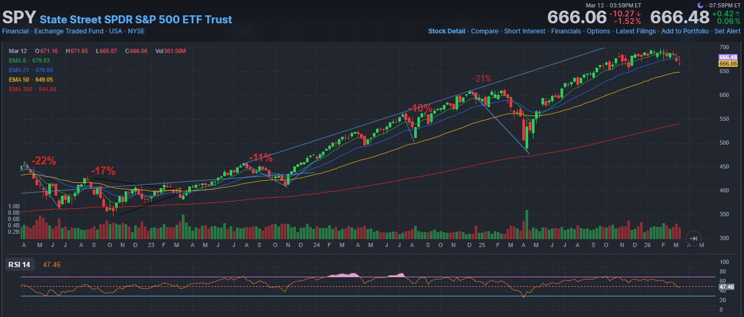Click the scroll-to-latest arrow button on chart
744x317 pixels.
[693, 239]
